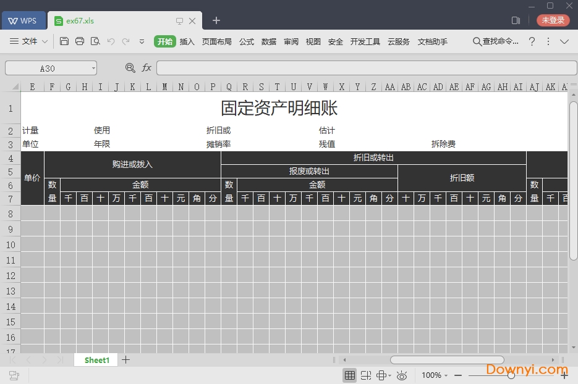The width and height of the screenshot is (578, 384).
Task: Click the Print icon
Action: pyautogui.click(x=80, y=41)
